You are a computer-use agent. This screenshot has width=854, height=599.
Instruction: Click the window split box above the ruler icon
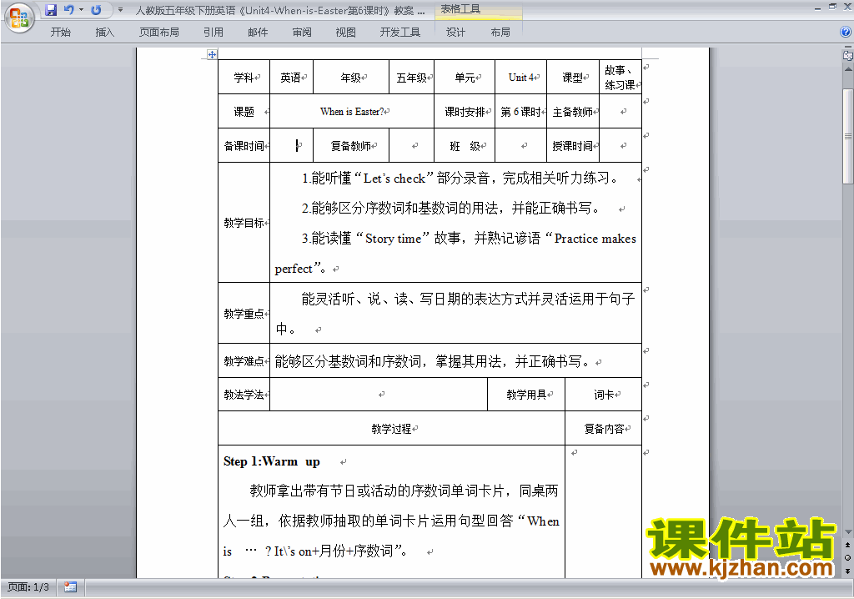click(x=847, y=47)
